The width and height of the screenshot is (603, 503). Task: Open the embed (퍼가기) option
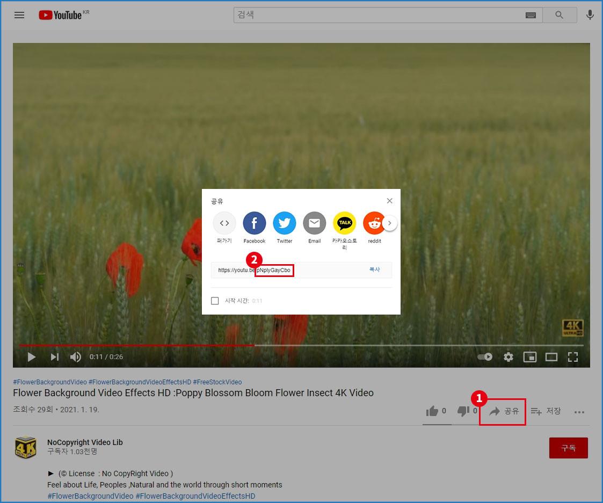click(224, 223)
